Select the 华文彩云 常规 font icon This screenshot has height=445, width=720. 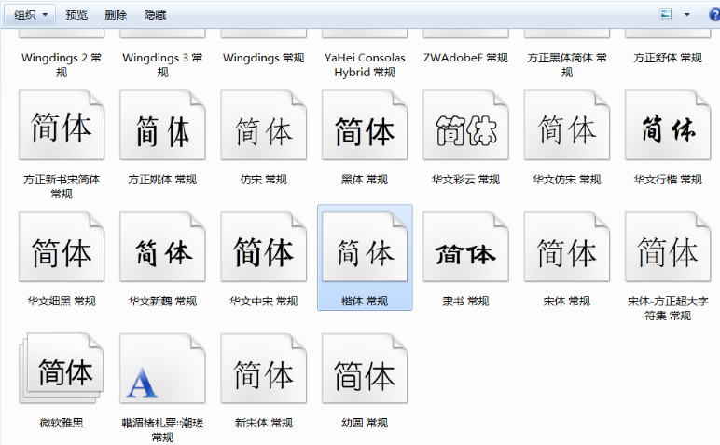465,125
